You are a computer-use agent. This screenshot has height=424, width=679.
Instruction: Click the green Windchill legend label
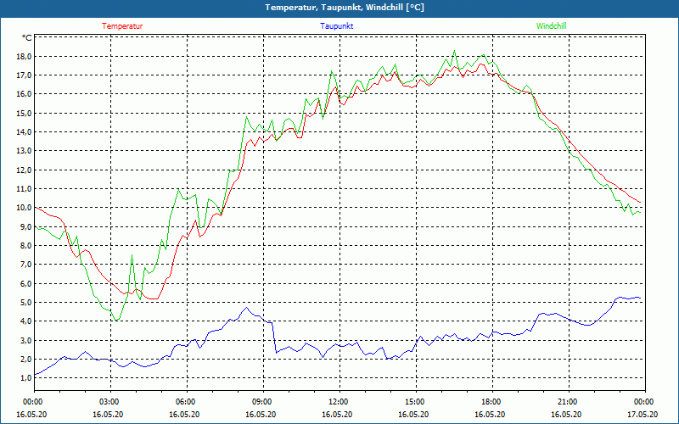(552, 25)
